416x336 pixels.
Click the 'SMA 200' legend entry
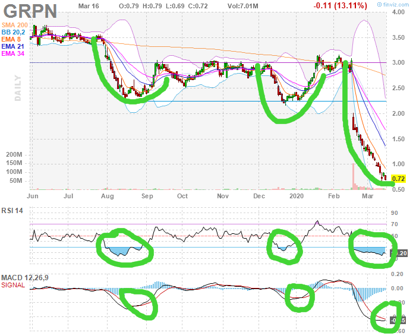[x=15, y=25]
